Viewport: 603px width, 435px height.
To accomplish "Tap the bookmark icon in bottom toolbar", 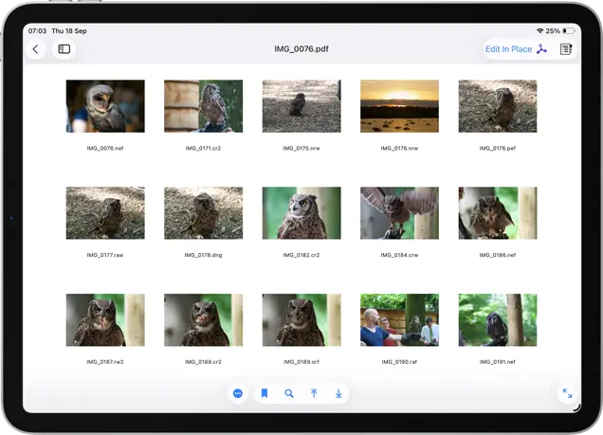I will tap(265, 393).
